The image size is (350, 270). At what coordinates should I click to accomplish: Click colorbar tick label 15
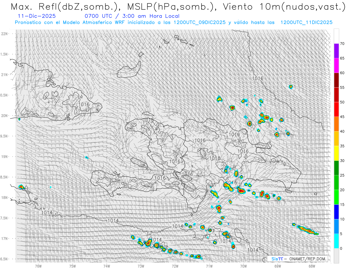[x=342, y=204]
